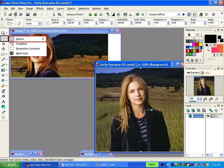Select the Crop tool in the toolbox
The height and width of the screenshot is (168, 224).
(x=3, y=44)
